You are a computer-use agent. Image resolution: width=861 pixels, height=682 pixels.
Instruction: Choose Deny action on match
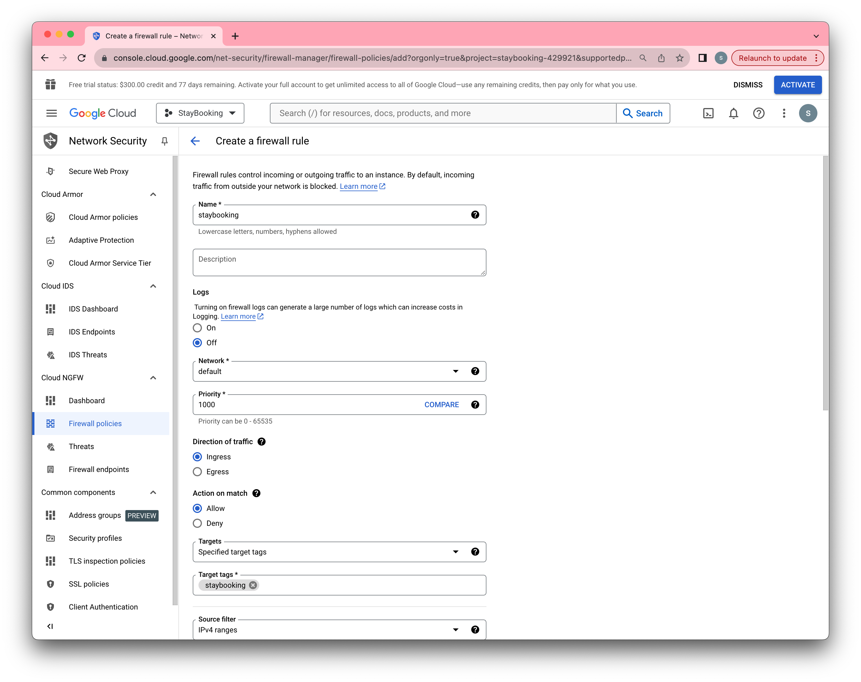coord(197,523)
